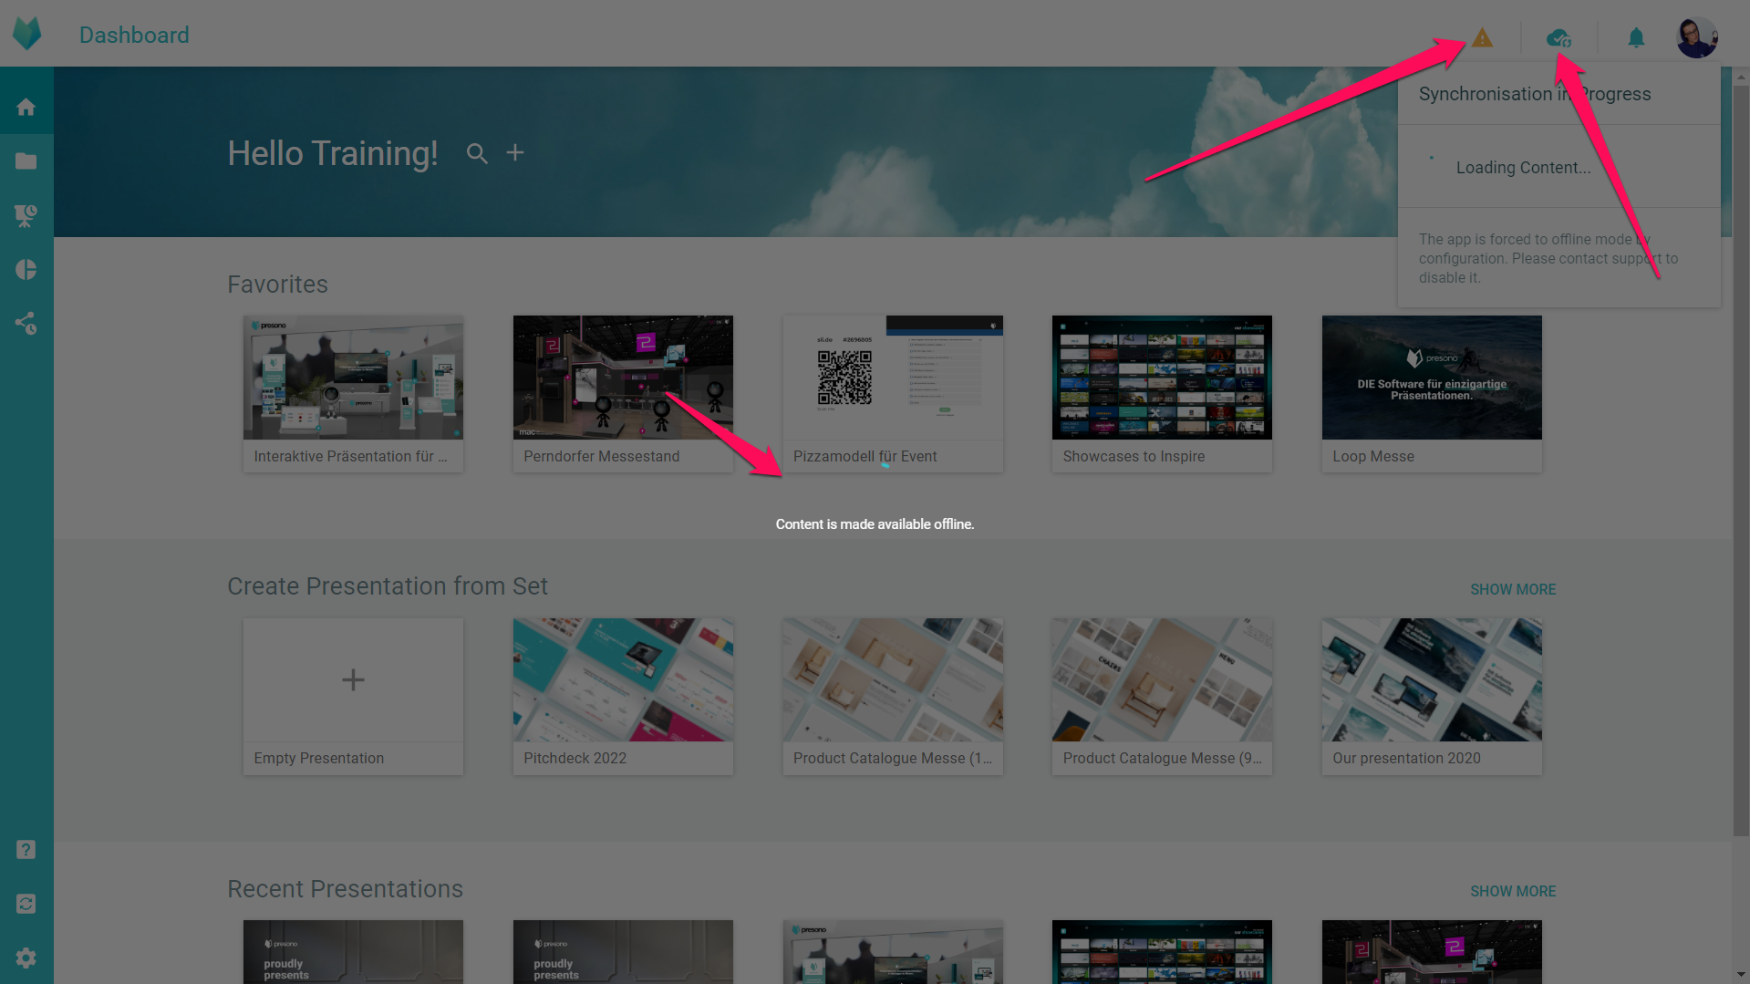The image size is (1750, 984).
Task: Open the presentations icon in sidebar
Action: tap(26, 216)
